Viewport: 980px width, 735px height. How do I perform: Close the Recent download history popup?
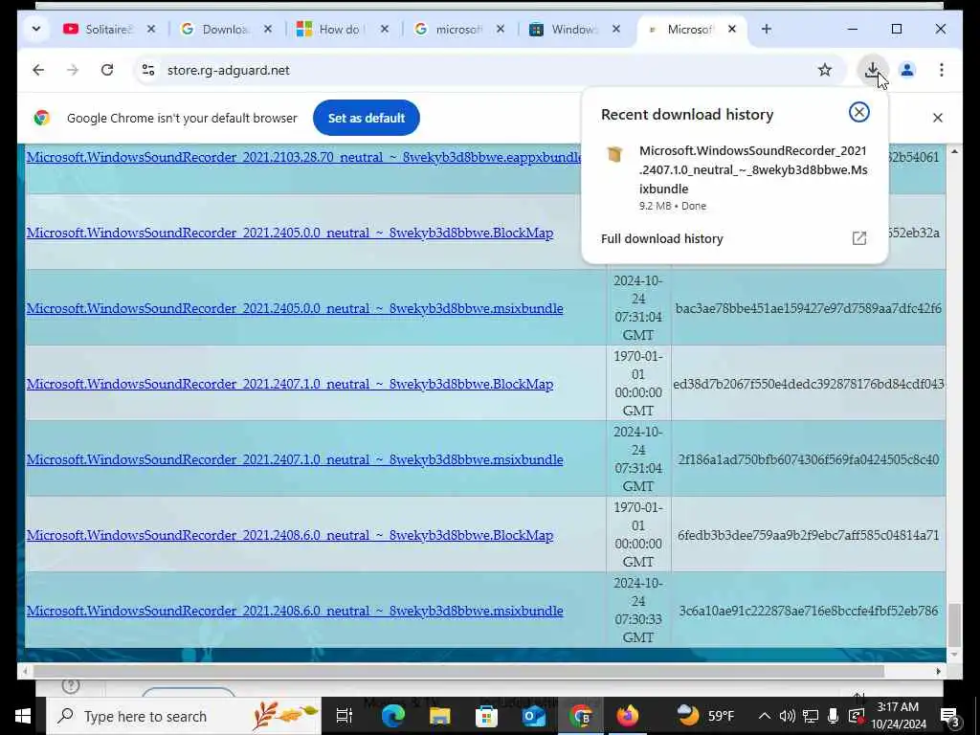click(x=858, y=113)
